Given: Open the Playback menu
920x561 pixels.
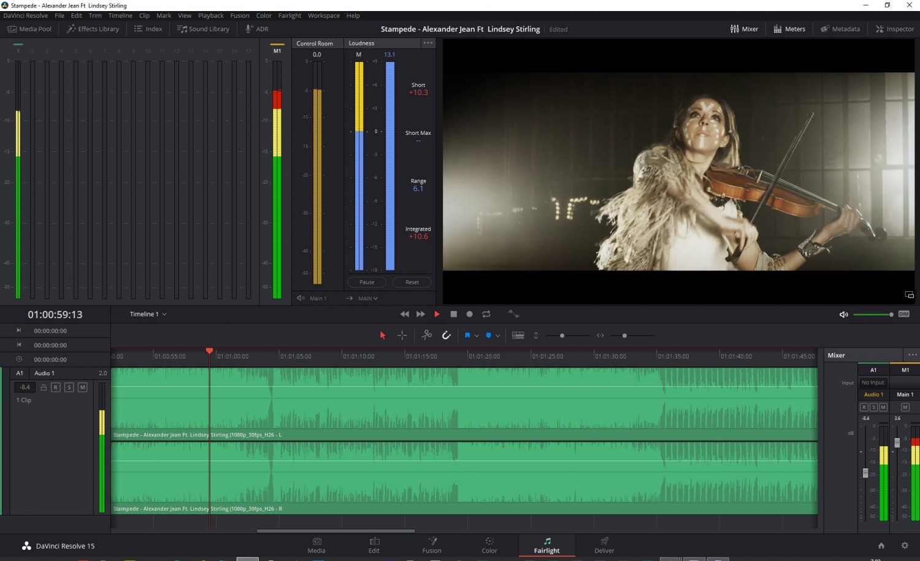Looking at the screenshot, I should (210, 15).
